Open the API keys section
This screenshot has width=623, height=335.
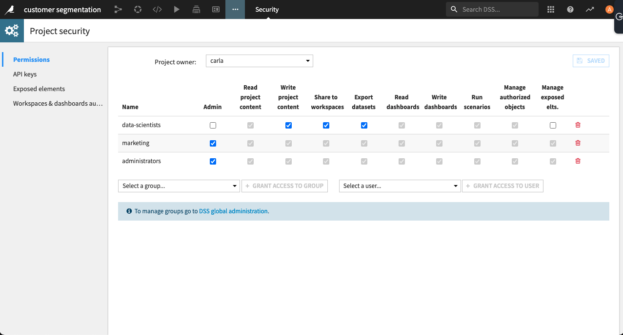(x=25, y=74)
